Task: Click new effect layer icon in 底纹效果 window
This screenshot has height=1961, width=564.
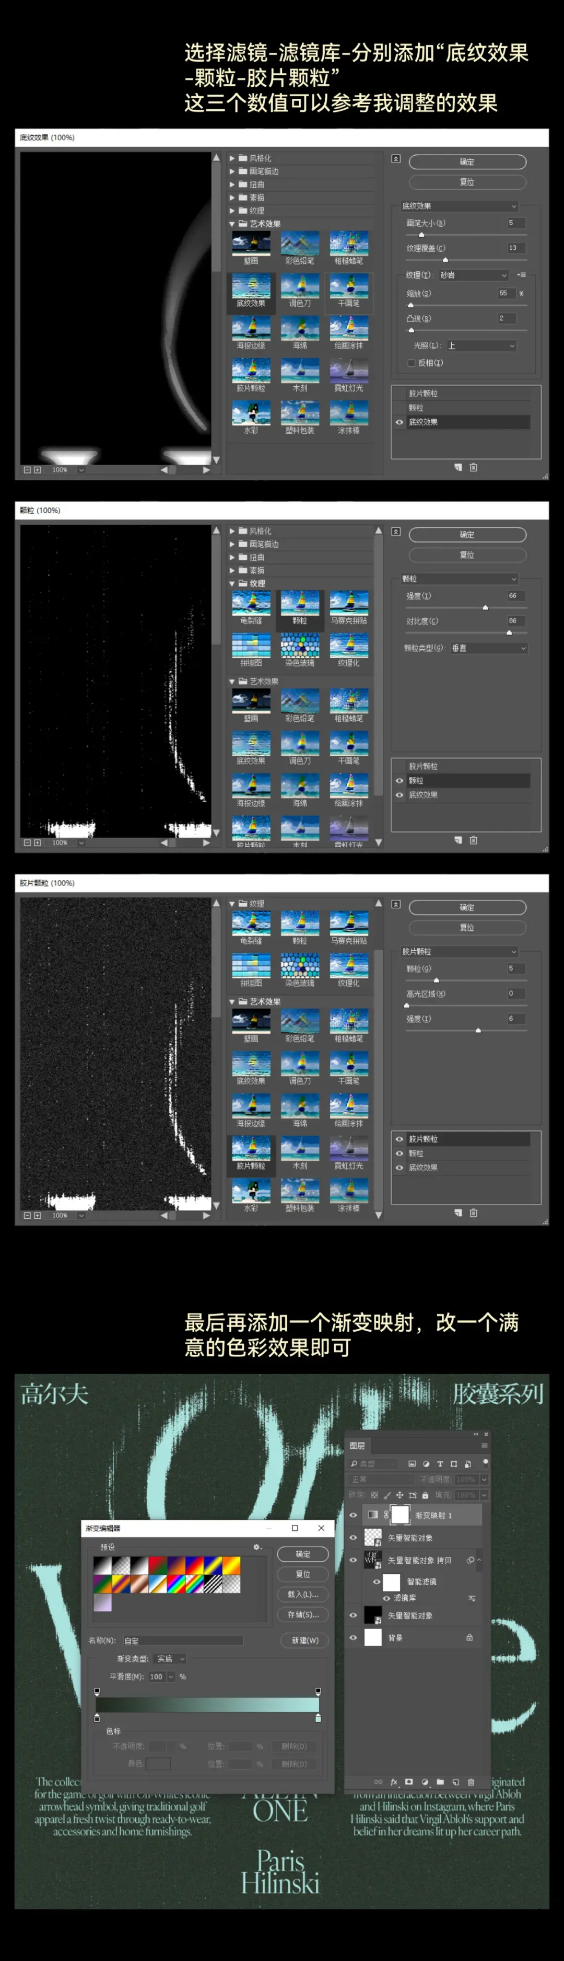Action: pos(458,467)
